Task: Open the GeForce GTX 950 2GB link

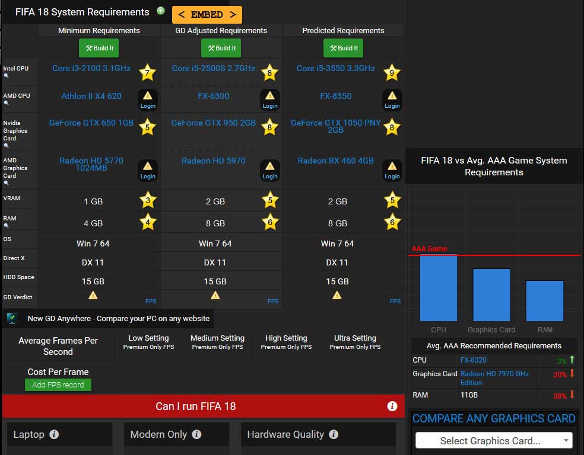Action: tap(214, 123)
